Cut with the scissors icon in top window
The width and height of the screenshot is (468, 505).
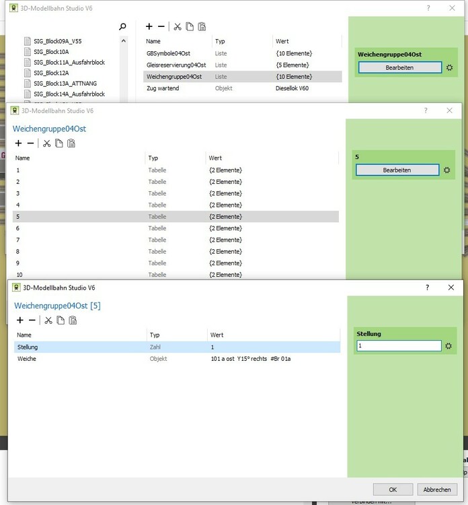click(x=178, y=26)
